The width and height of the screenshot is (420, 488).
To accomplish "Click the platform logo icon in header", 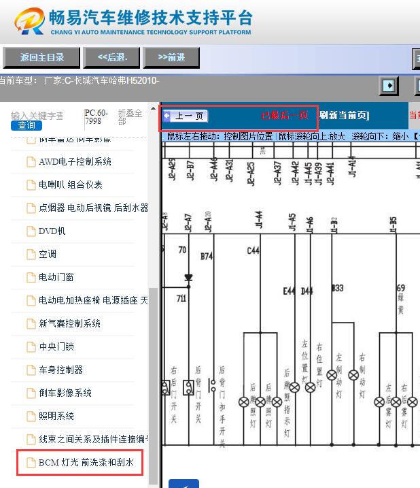I will click(x=29, y=21).
